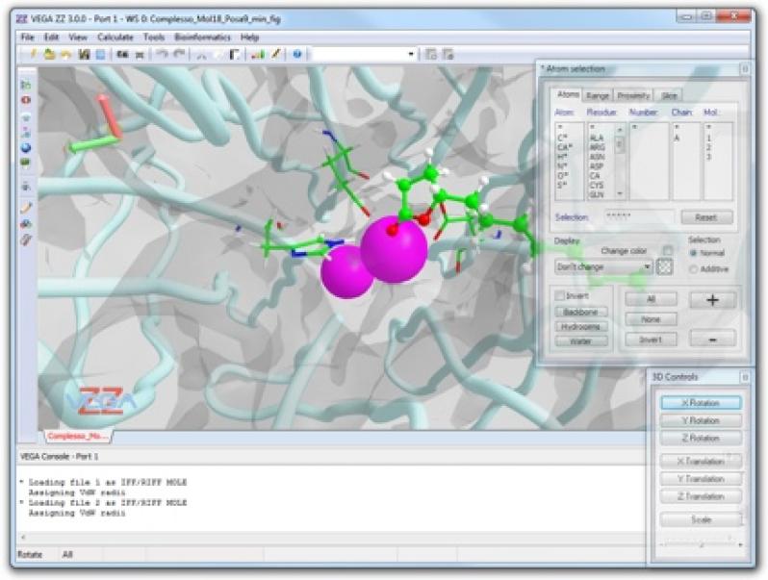Click the printer-like toolbar icon
Viewport: 768px width, 580px height.
click(140, 55)
